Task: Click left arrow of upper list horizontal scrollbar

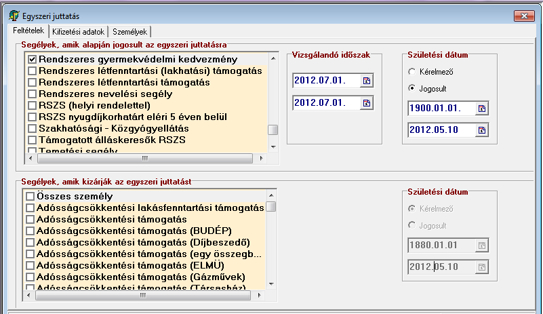Action: 31,159
